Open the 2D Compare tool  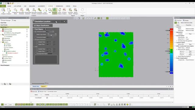point(9,11)
